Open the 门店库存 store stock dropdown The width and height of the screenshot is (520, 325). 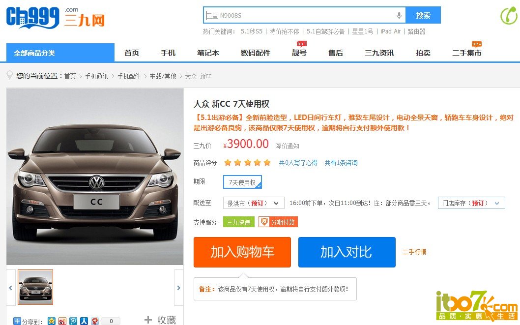[x=471, y=203]
